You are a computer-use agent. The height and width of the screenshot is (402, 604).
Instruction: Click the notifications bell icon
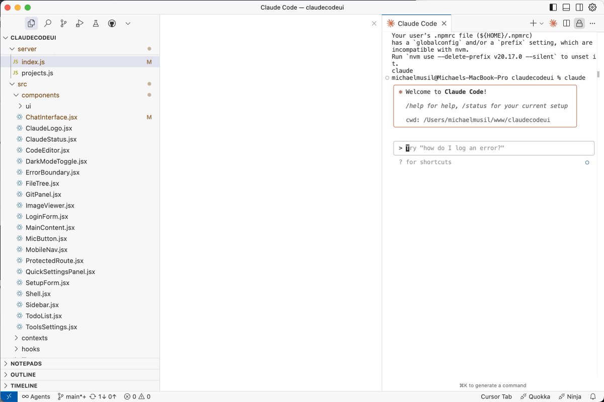click(x=593, y=396)
